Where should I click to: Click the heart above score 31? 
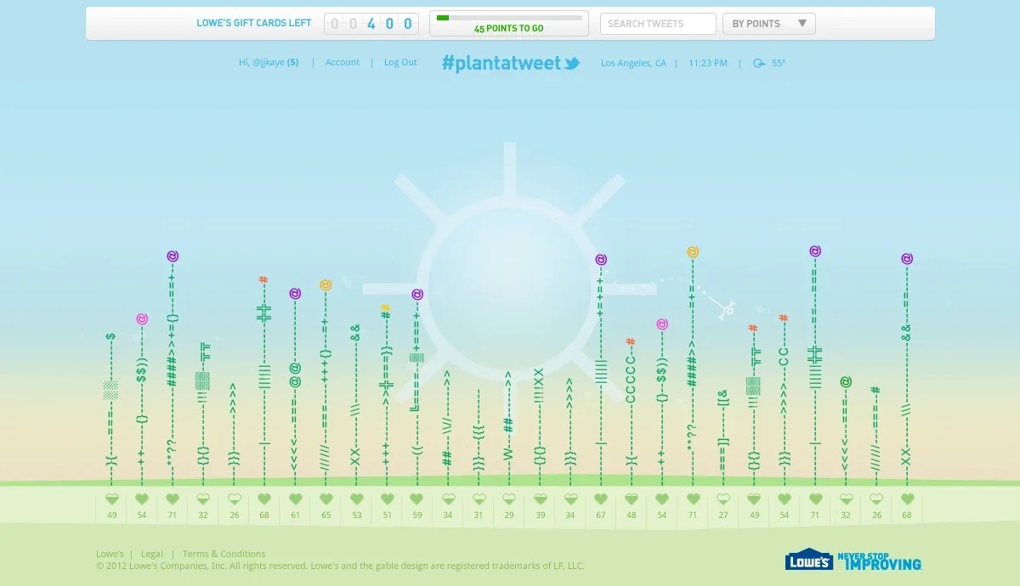click(x=479, y=499)
